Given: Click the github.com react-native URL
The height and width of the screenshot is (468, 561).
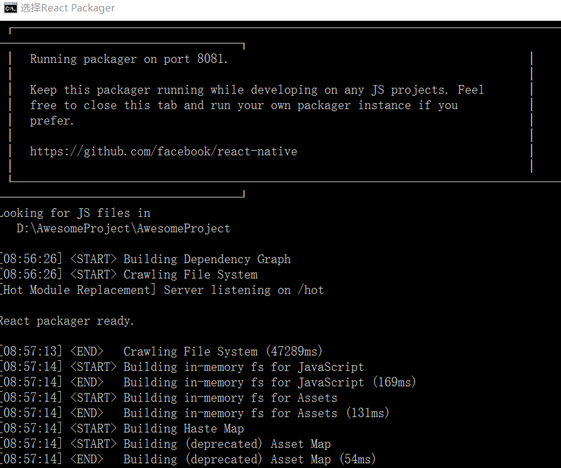Looking at the screenshot, I should 162,151.
